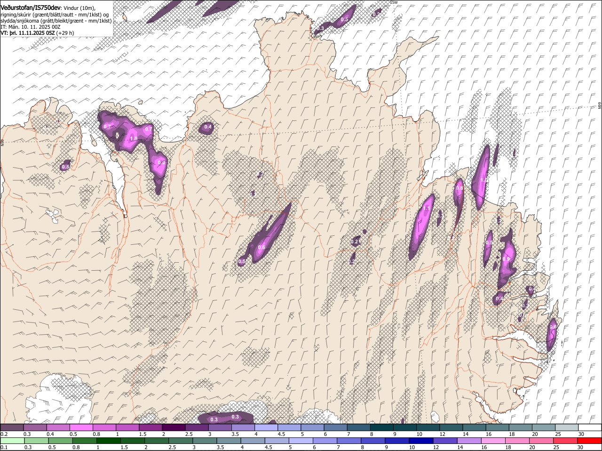Click the 'rigning/skúrir' legend description line
The height and width of the screenshot is (451, 602).
click(54, 15)
